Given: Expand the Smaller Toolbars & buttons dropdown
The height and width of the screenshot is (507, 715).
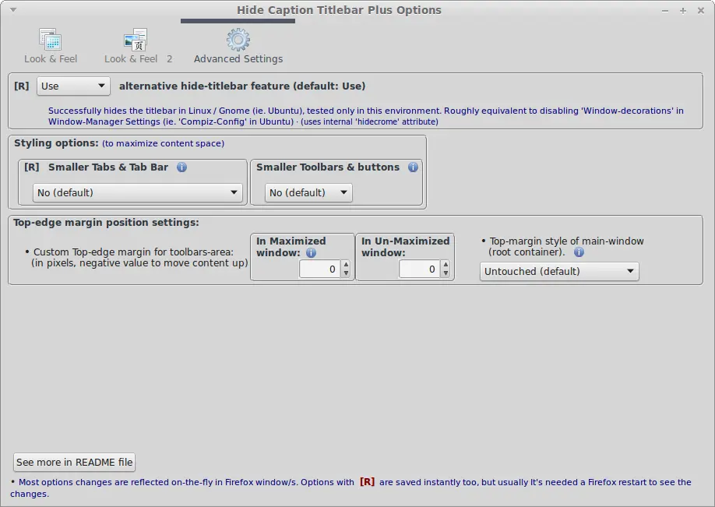Looking at the screenshot, I should [308, 193].
